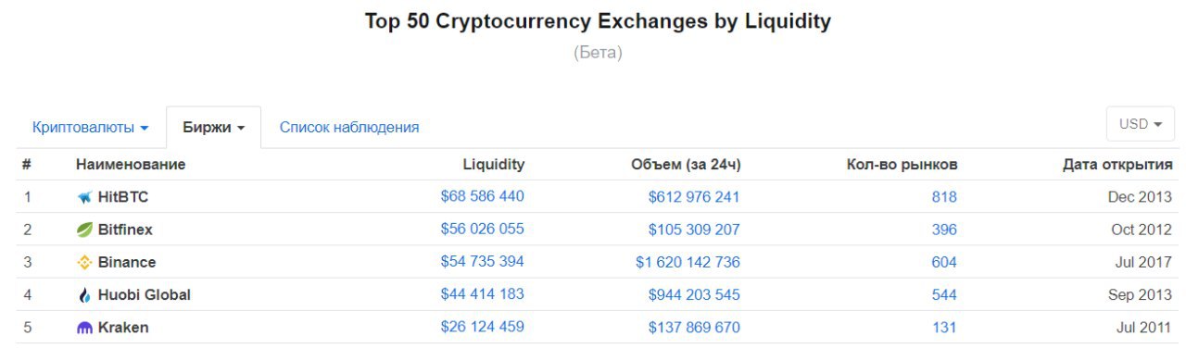Open the USD currency selector

(x=1140, y=124)
